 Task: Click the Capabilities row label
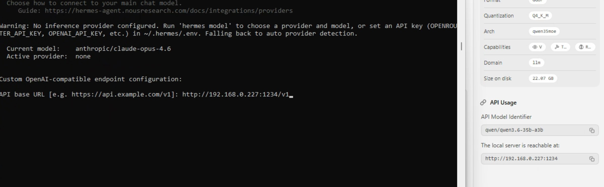(497, 47)
